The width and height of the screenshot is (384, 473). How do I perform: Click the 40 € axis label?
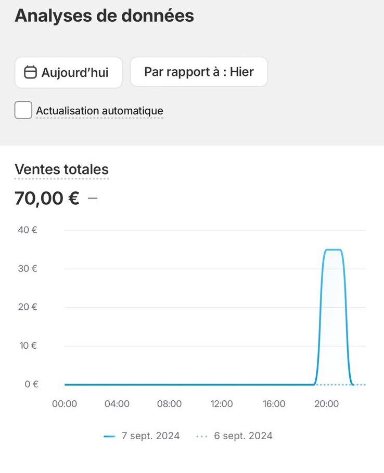(x=28, y=230)
